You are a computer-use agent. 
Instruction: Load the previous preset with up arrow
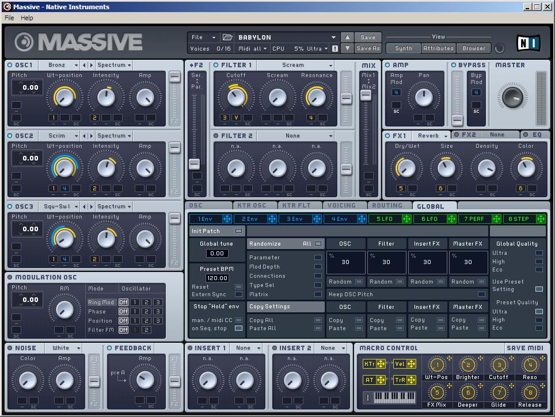pos(347,37)
